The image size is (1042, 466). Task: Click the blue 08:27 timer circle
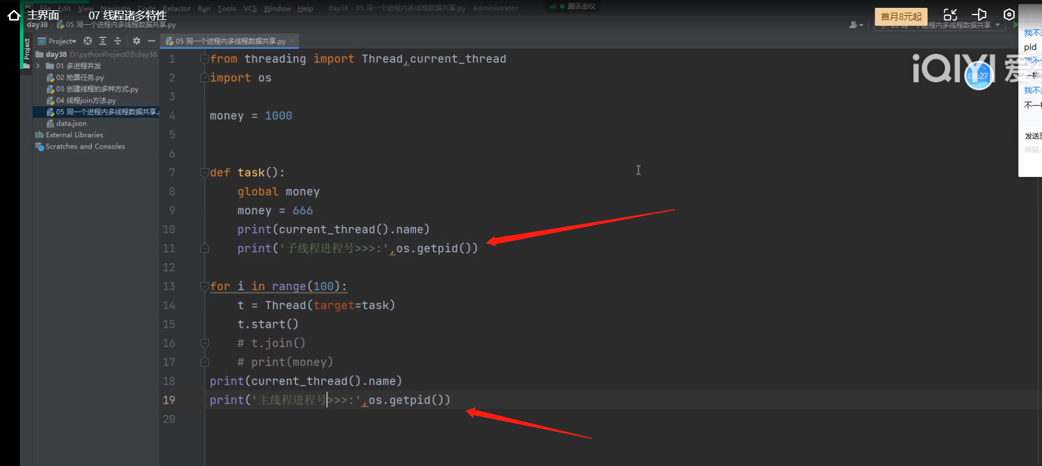pos(979,76)
